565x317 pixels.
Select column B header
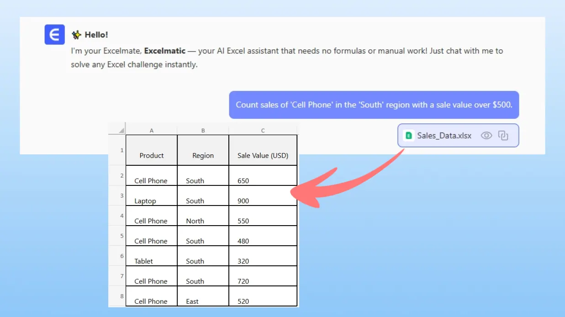coord(203,130)
